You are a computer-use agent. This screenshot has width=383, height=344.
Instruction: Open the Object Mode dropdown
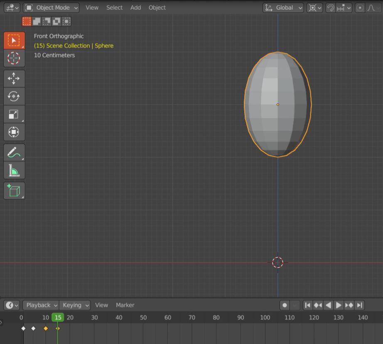[52, 8]
